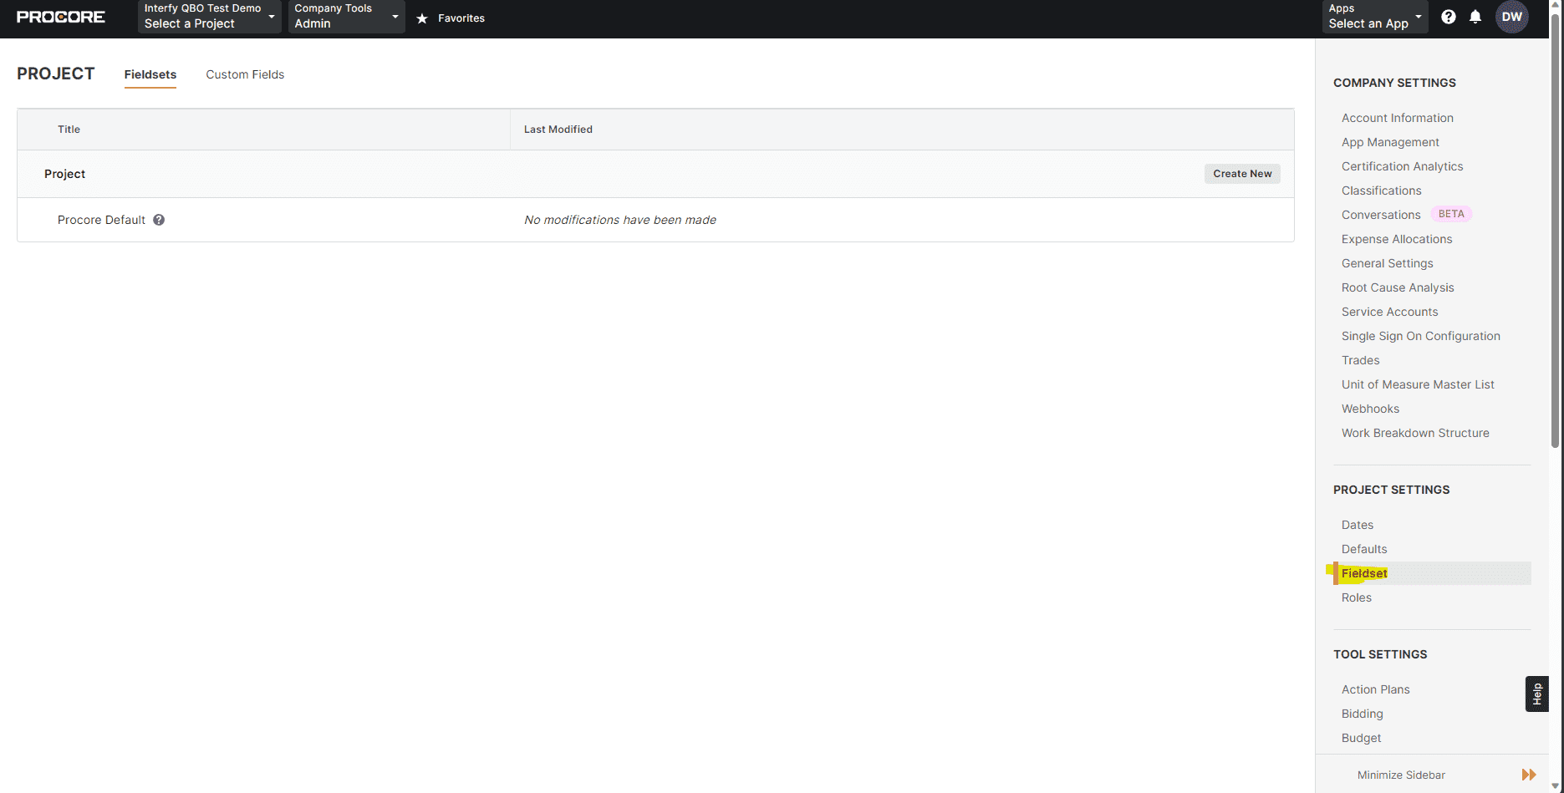Click the Create New button

click(1242, 173)
